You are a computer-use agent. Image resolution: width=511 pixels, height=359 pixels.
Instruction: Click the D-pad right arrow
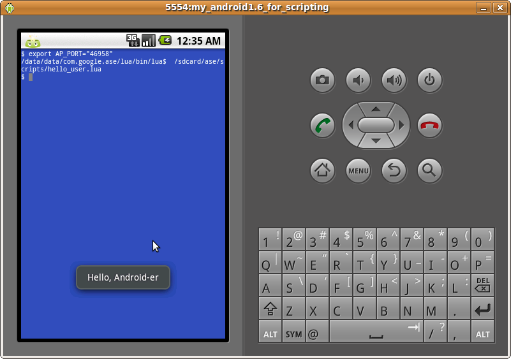click(401, 125)
